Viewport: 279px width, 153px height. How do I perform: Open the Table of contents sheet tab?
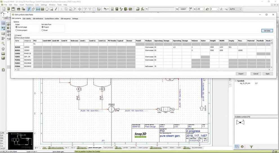56,148
